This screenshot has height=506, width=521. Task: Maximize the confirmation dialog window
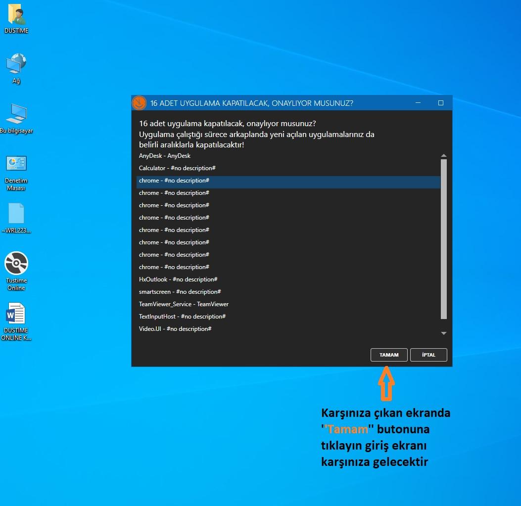pyautogui.click(x=440, y=103)
